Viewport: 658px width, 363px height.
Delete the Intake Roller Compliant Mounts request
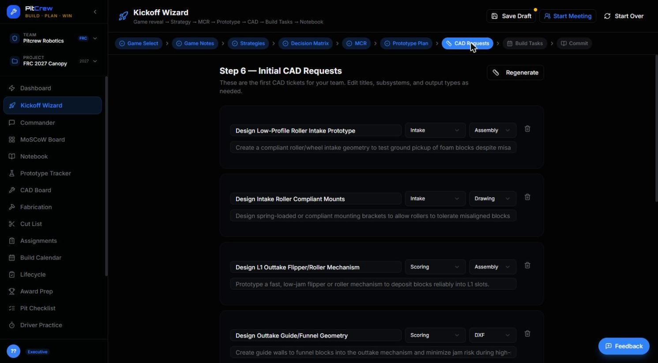click(527, 197)
